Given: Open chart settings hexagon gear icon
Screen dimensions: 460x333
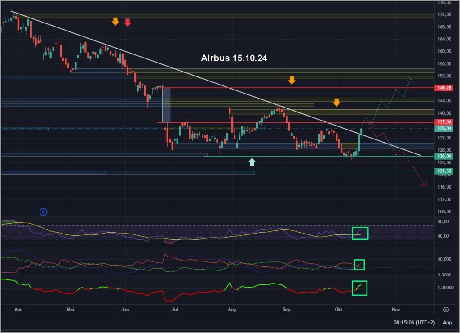Looking at the screenshot, I should pyautogui.click(x=446, y=310).
